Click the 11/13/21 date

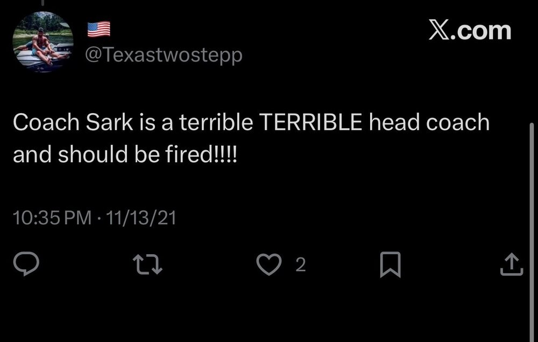(142, 218)
